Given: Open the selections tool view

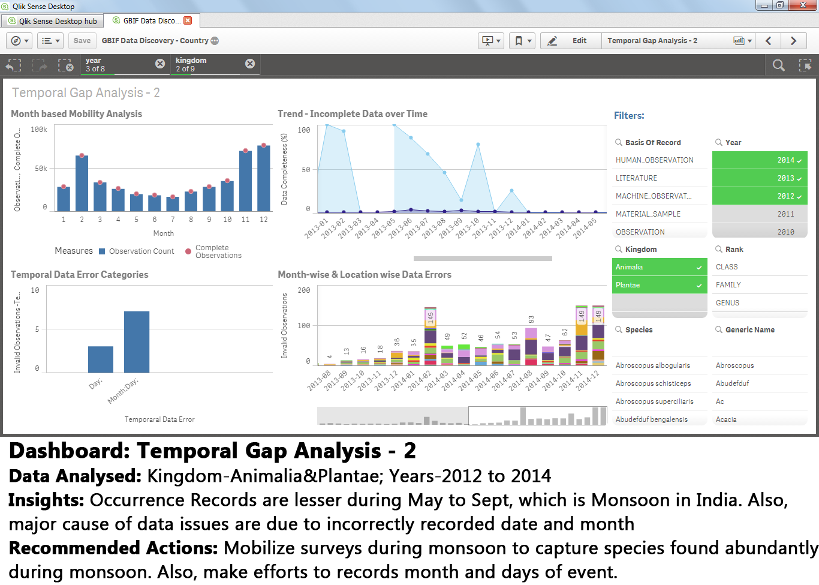Looking at the screenshot, I should point(805,65).
